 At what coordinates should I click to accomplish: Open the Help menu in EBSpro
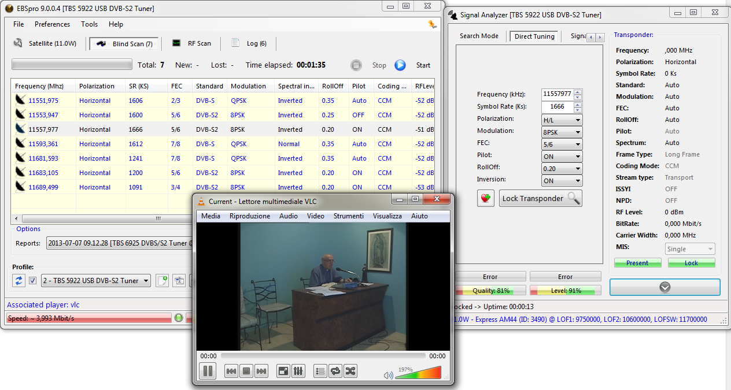(x=116, y=24)
